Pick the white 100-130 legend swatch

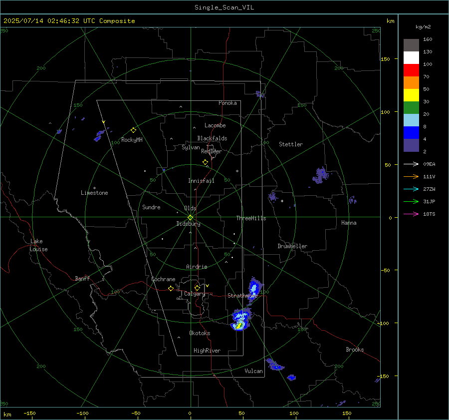click(411, 57)
